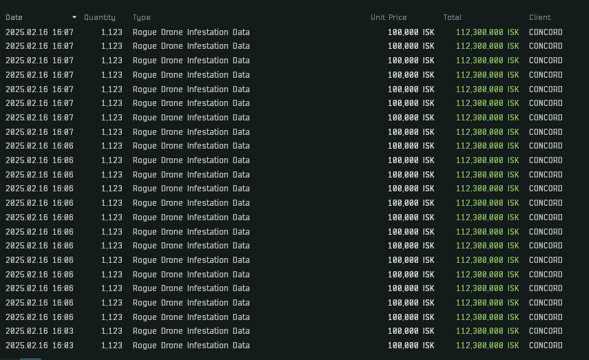Click the 100,000 ISK unit price in top row
This screenshot has width=589, height=360.
[x=411, y=32]
